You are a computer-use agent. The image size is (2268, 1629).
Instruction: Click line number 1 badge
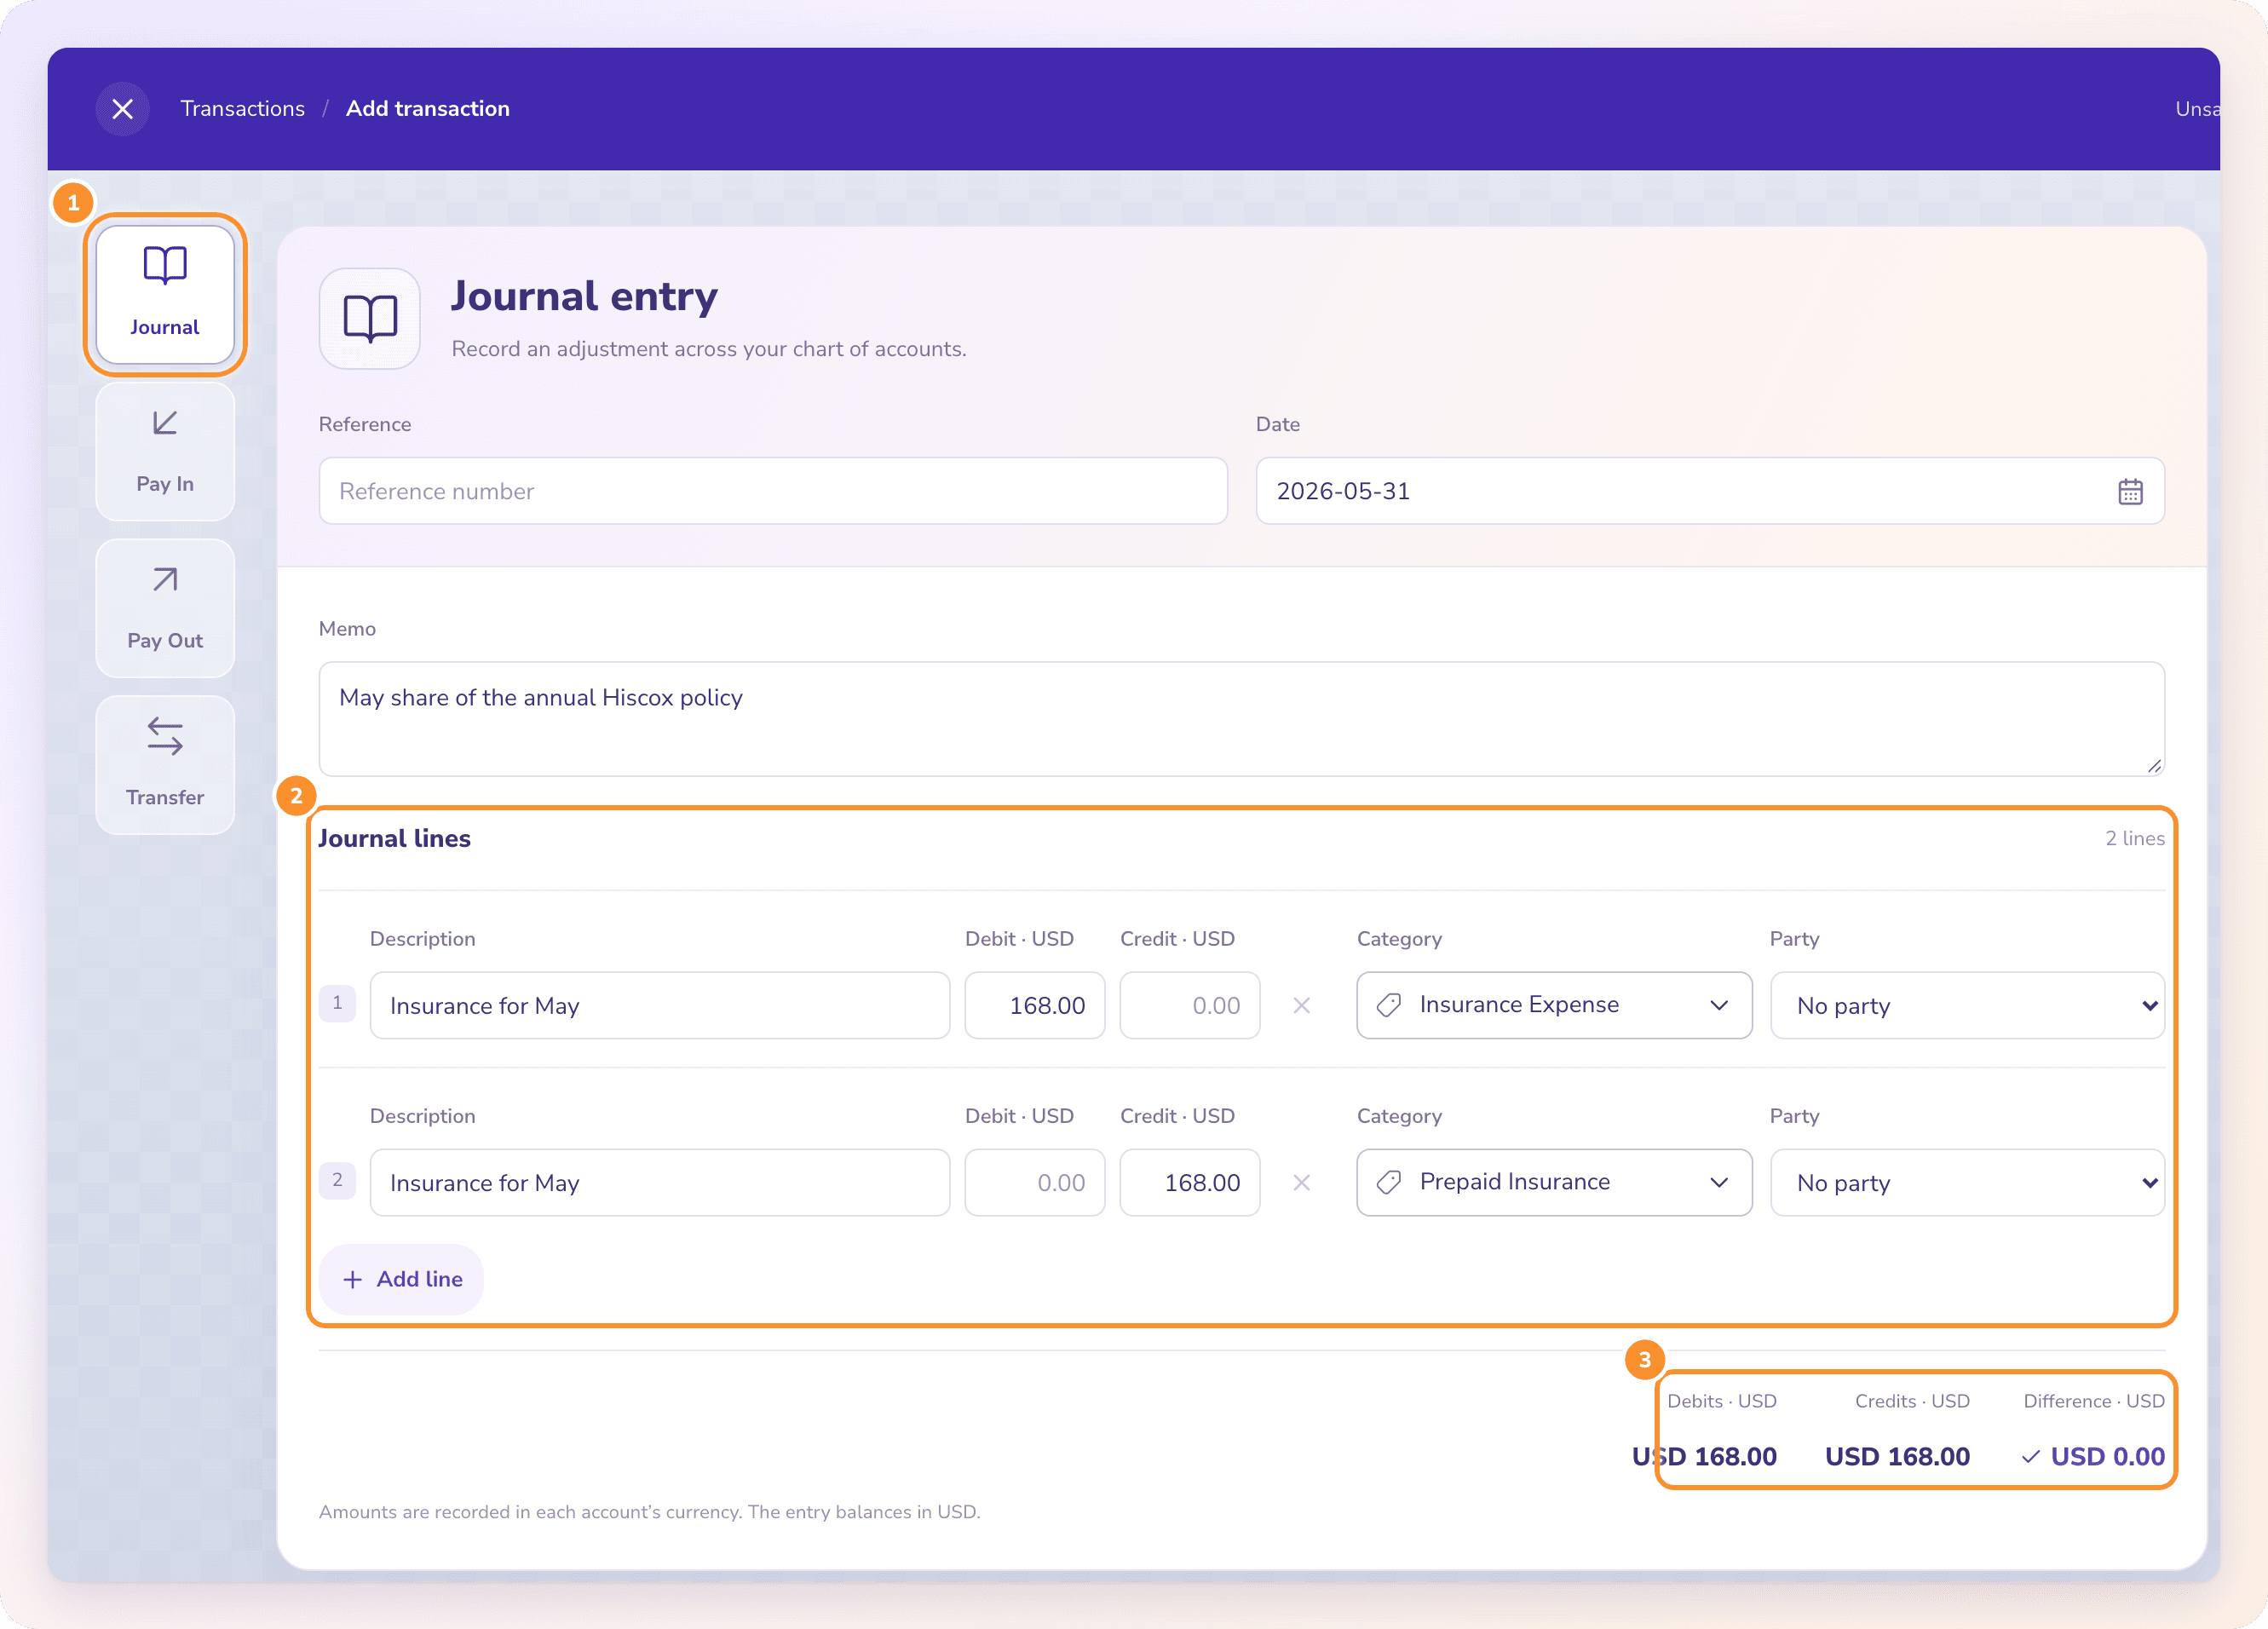(337, 1003)
